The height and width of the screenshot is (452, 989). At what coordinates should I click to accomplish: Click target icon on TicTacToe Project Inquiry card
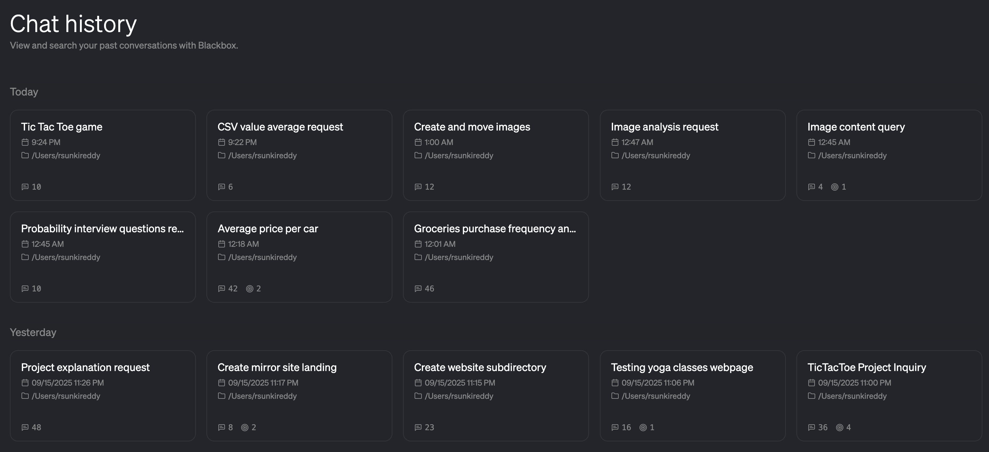point(840,427)
